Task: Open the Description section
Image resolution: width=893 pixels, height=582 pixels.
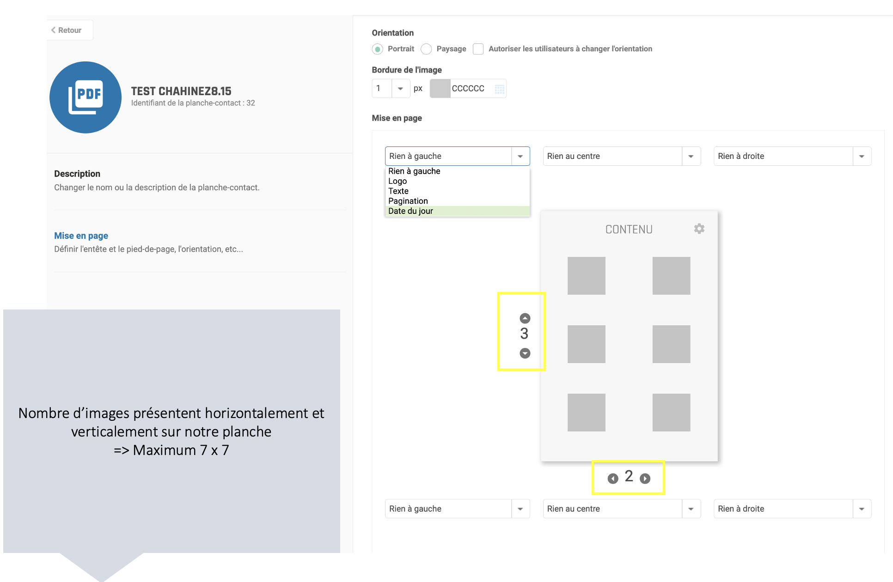Action: [77, 174]
